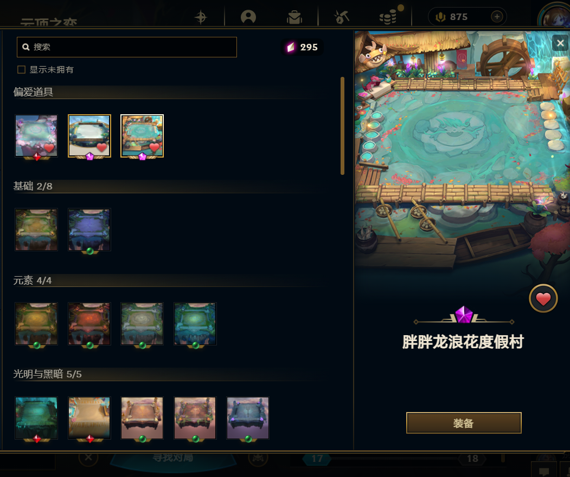Select the first pink cherry-blossom favorite arena
The image size is (570, 477).
point(36,136)
